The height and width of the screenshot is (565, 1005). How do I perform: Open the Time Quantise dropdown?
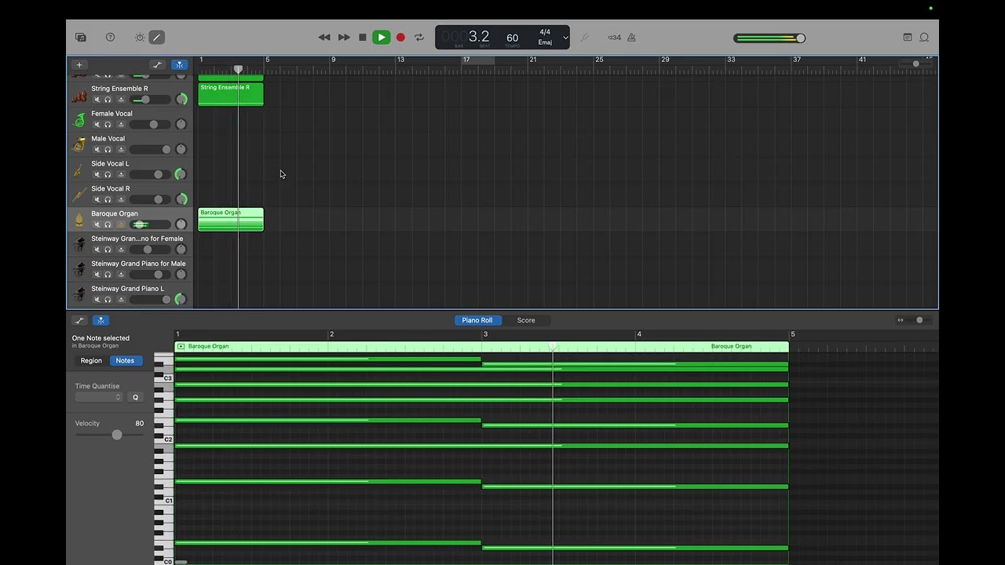pyautogui.click(x=99, y=397)
